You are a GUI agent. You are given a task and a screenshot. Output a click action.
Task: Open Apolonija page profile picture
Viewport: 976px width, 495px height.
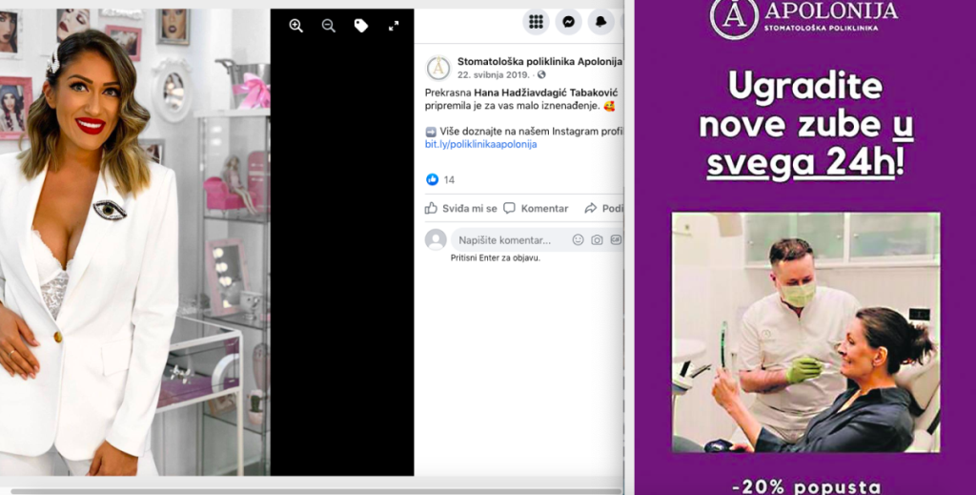coord(438,68)
